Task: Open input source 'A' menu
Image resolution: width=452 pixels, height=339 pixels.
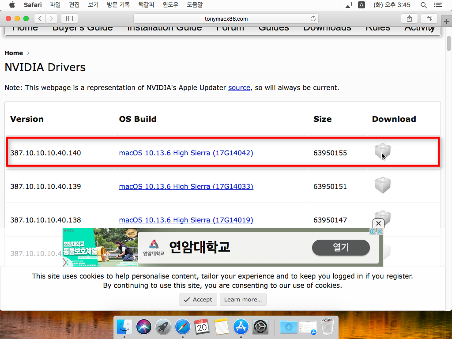Action: [x=362, y=5]
